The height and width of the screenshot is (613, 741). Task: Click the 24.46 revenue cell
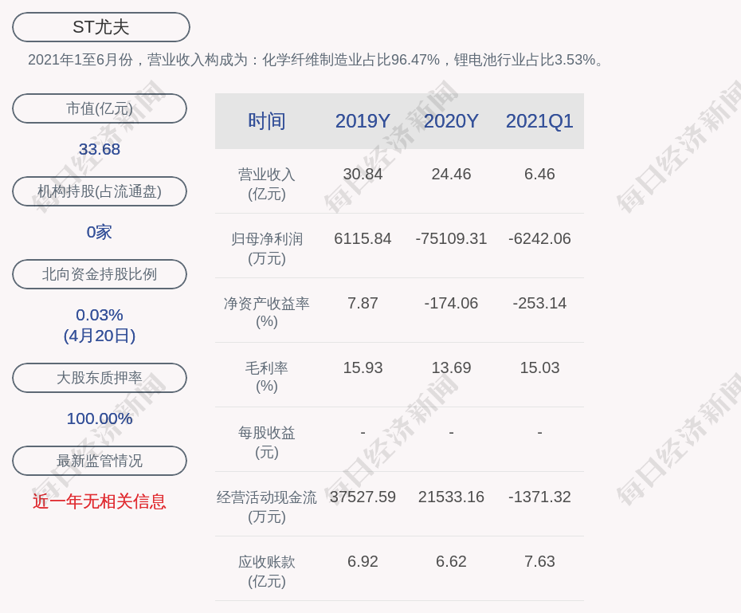(451, 174)
